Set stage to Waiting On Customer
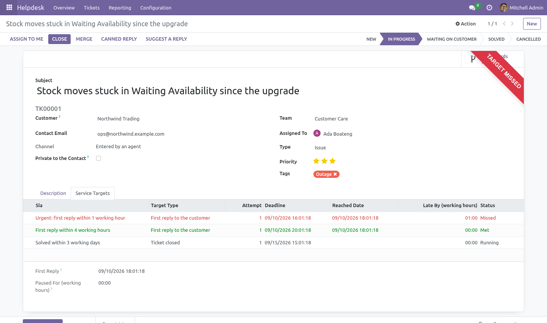547x323 pixels. (x=451, y=39)
